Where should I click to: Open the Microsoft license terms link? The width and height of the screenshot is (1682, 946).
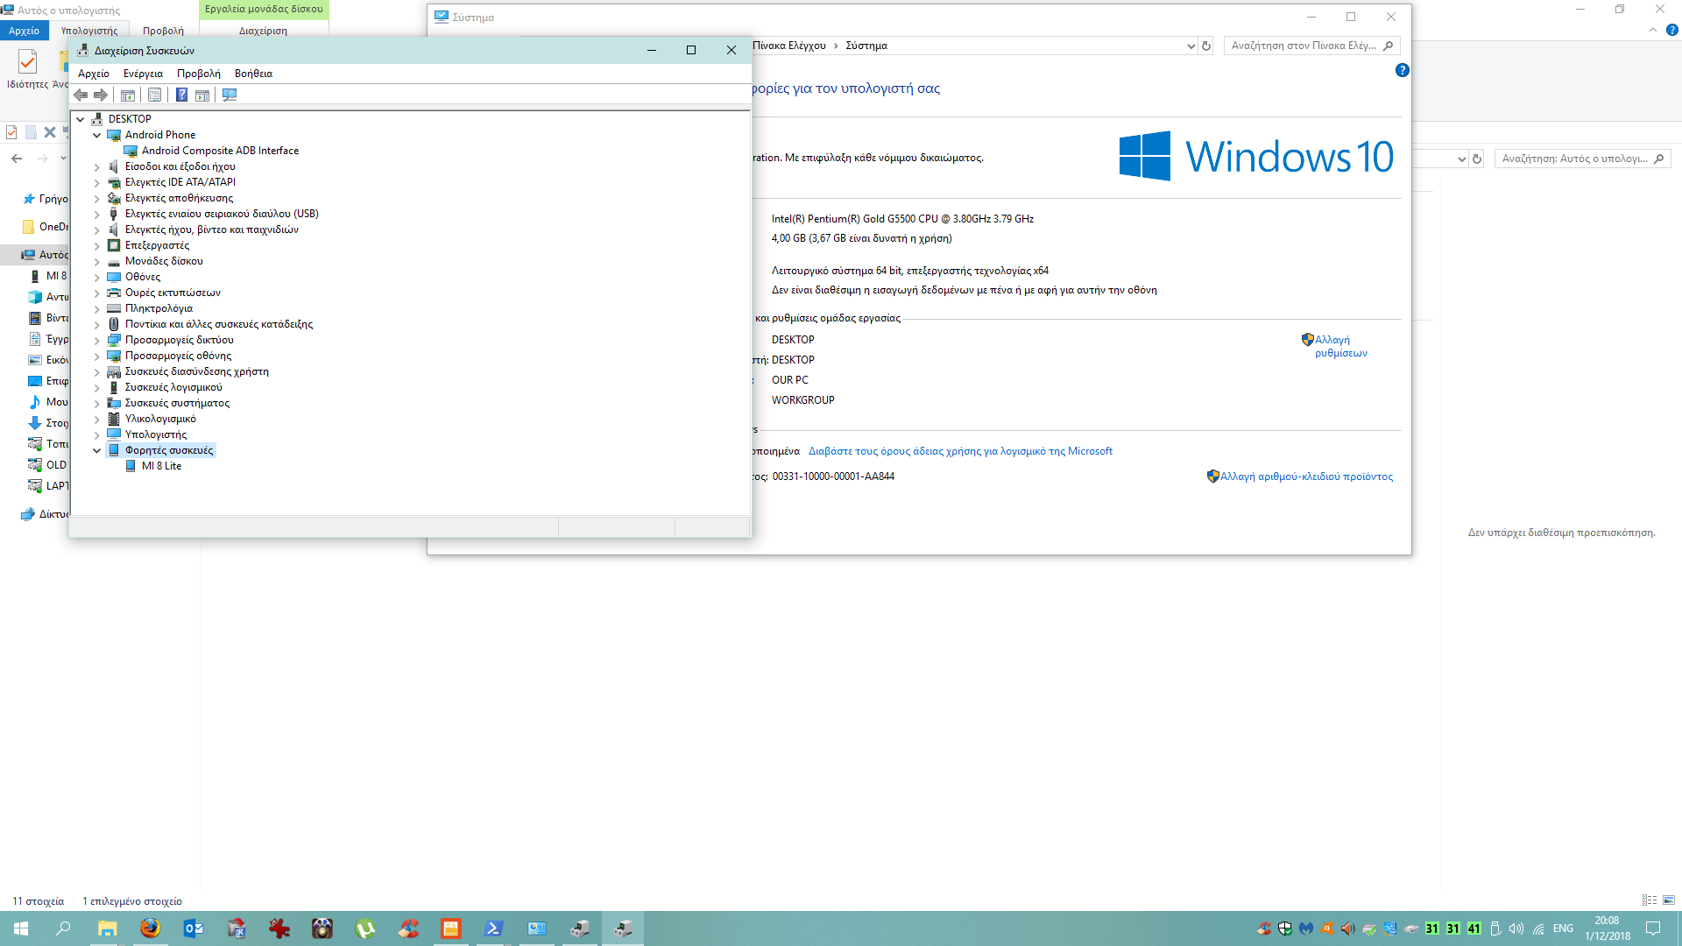point(960,451)
